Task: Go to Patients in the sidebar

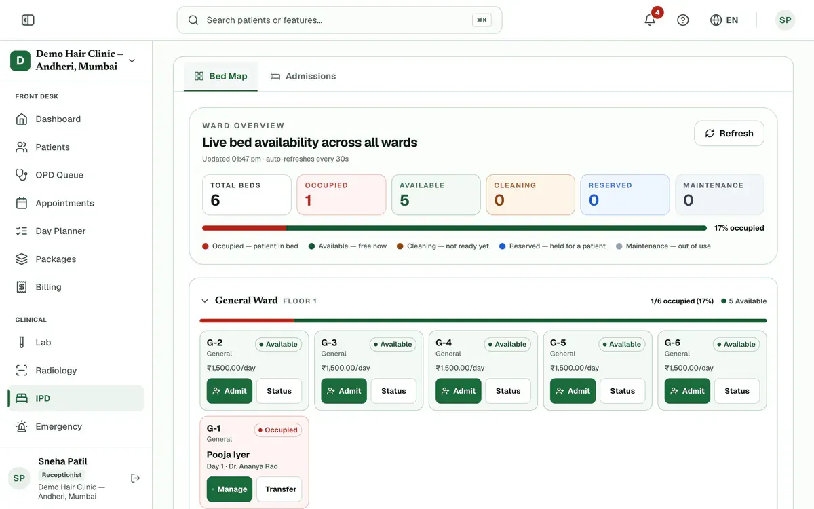Action: [x=76, y=147]
